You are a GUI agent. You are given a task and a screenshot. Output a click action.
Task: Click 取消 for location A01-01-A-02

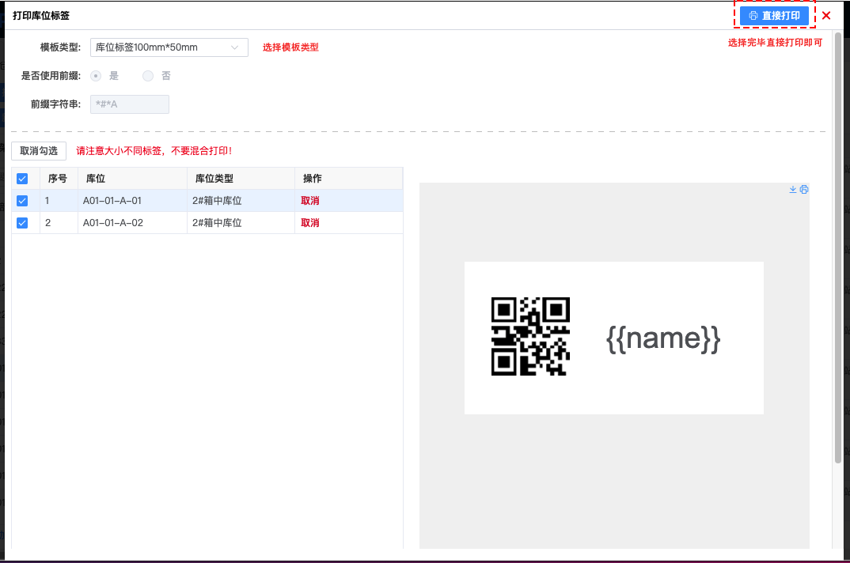(310, 223)
